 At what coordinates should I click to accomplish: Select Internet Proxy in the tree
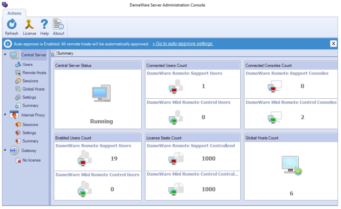[x=33, y=115]
